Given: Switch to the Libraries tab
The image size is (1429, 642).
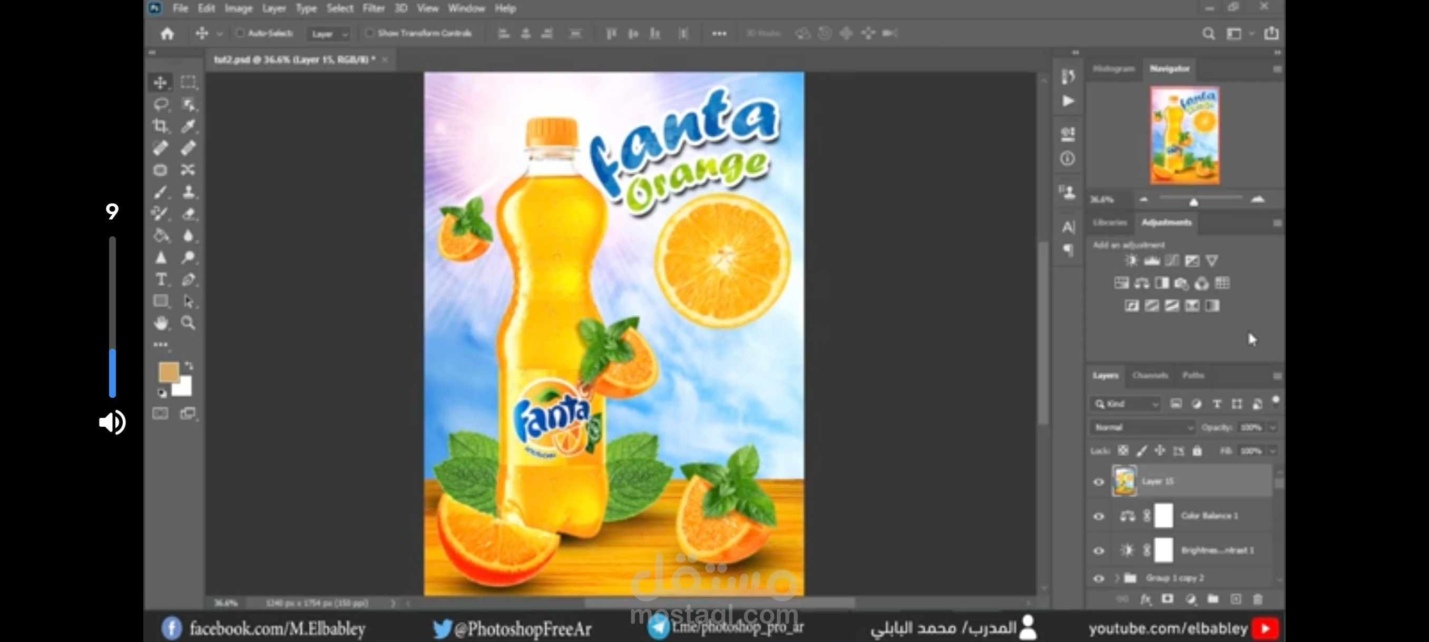Looking at the screenshot, I should click(x=1110, y=223).
